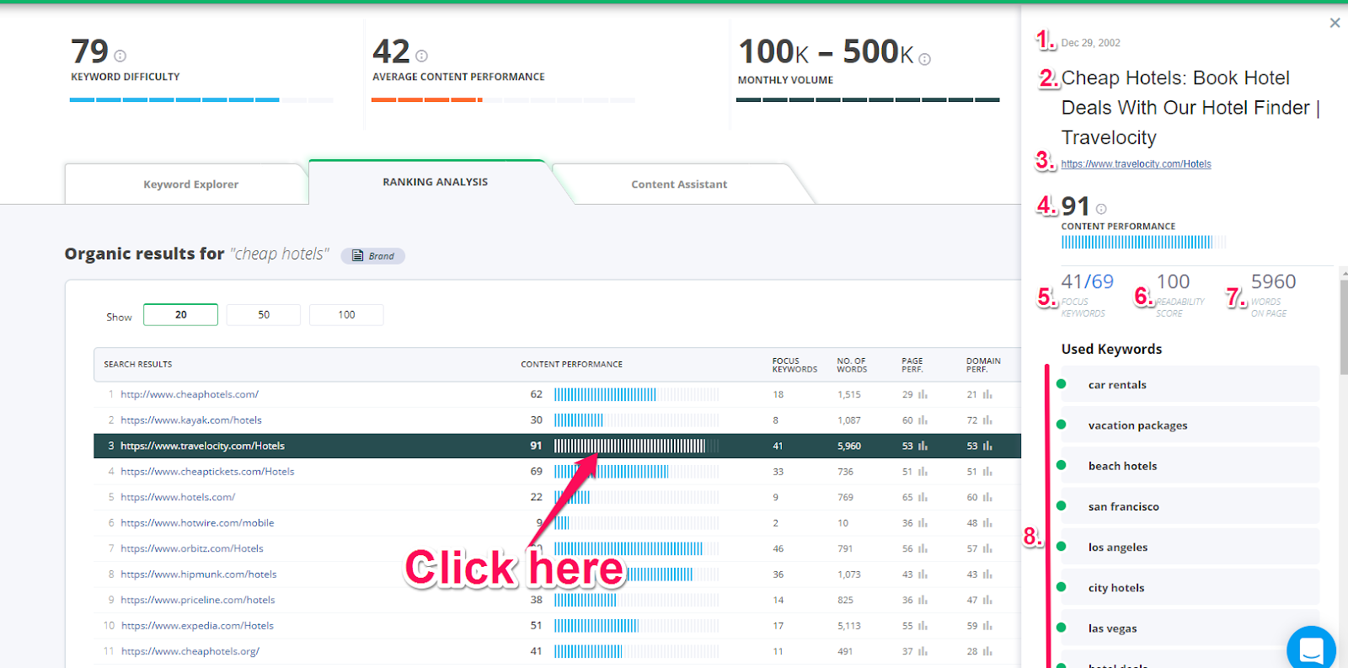Click content performance bar for kayak.com row

[637, 420]
